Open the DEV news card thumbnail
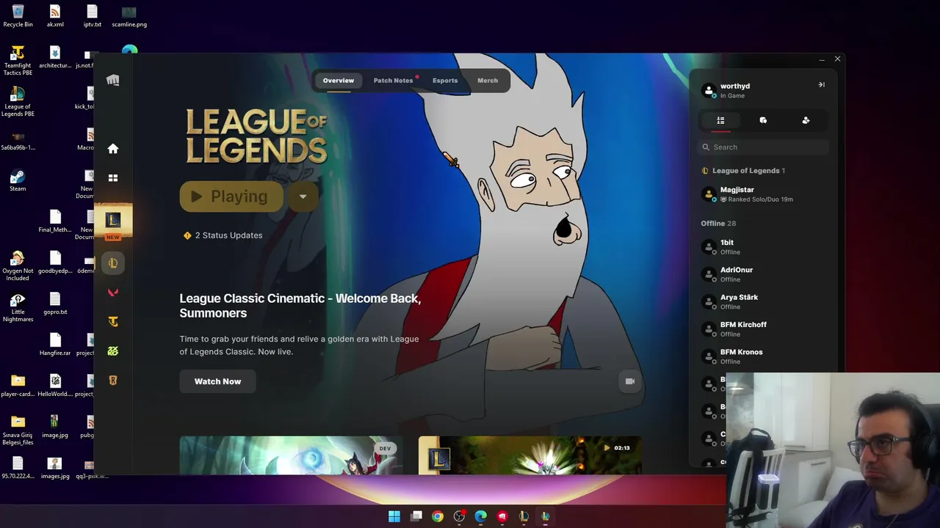Image resolution: width=940 pixels, height=528 pixels. point(291,455)
